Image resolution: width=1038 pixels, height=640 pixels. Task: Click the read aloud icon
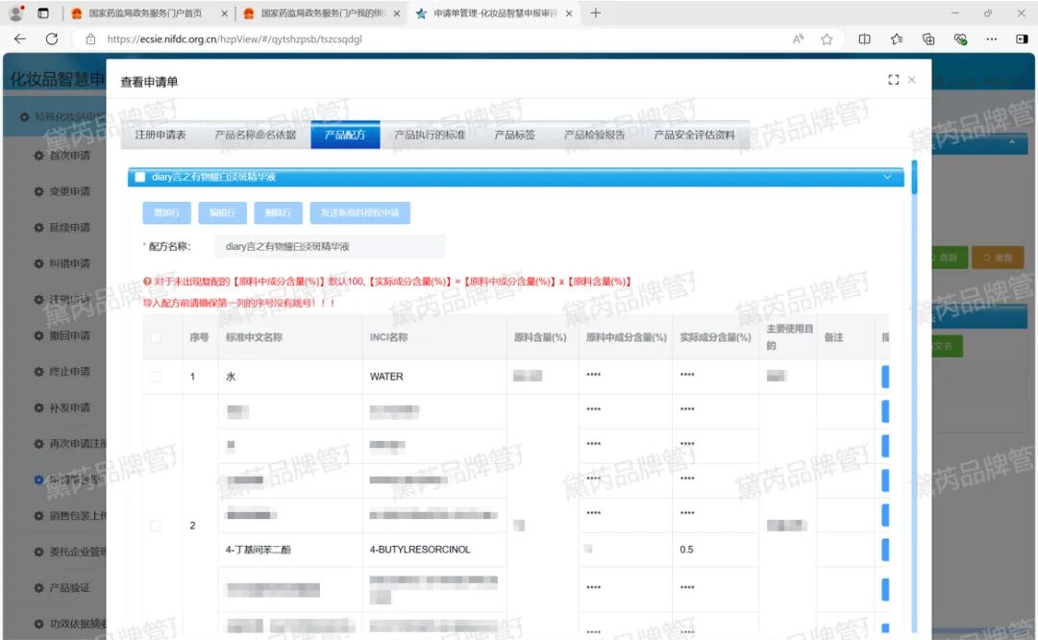799,39
